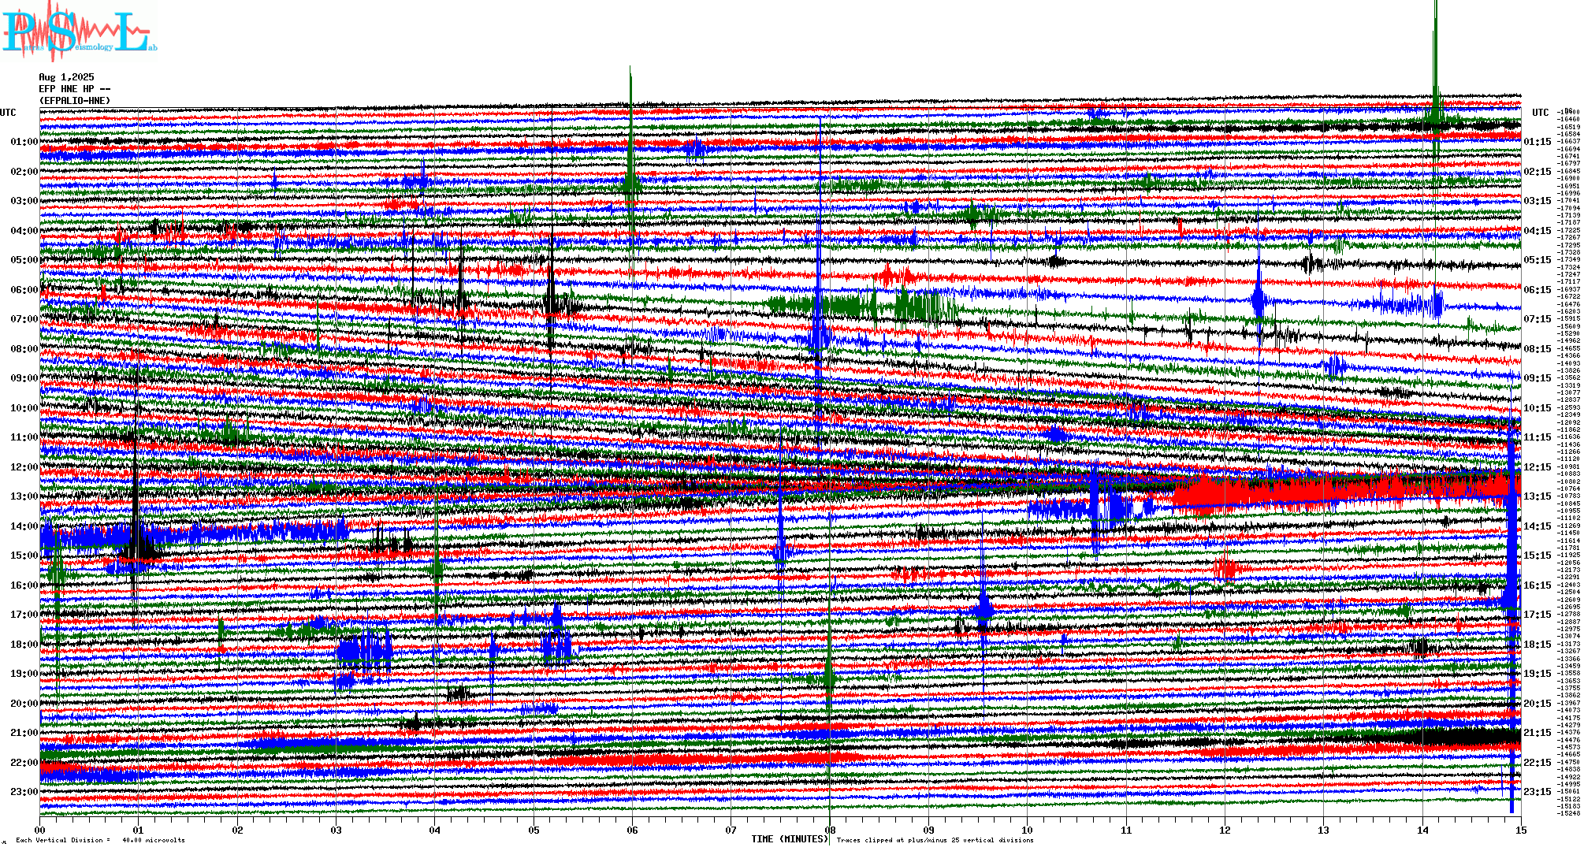Click the '11:15' time label on the right
Image resolution: width=1584 pixels, height=851 pixels.
tap(1538, 437)
